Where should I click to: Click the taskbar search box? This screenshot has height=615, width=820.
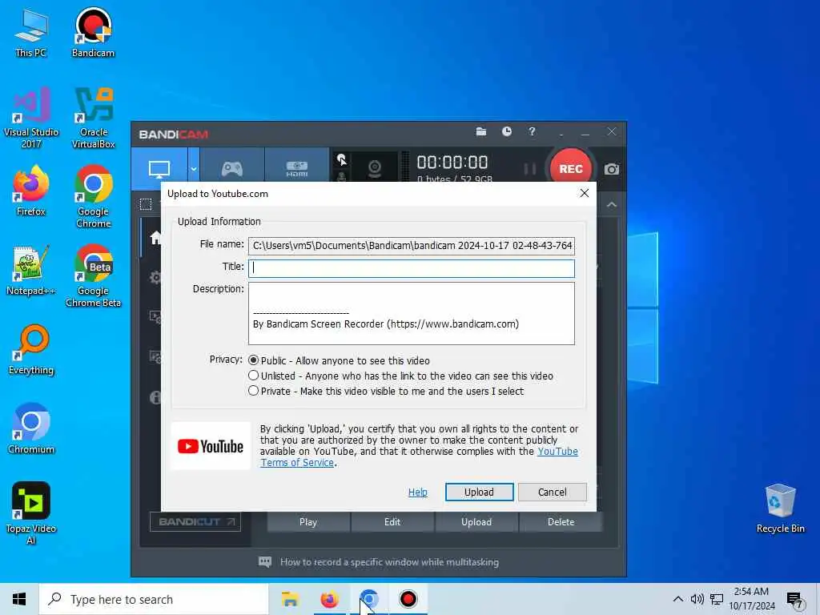tap(154, 599)
